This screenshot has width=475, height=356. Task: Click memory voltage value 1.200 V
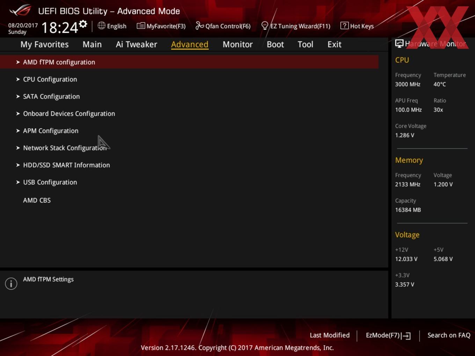tap(443, 184)
